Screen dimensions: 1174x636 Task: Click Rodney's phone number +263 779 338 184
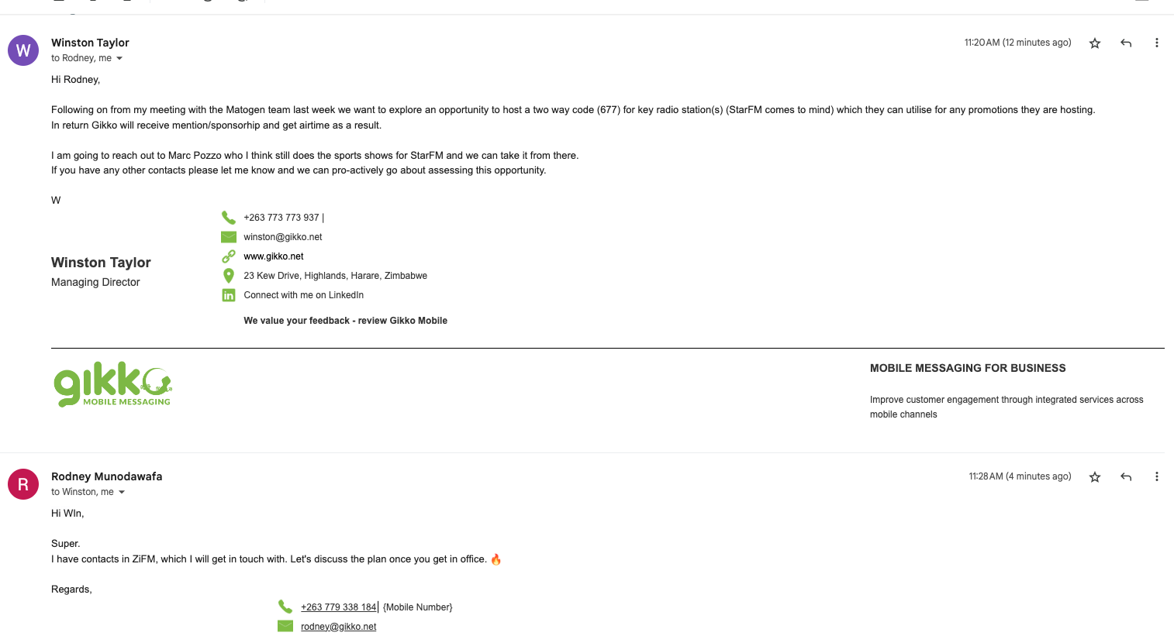coord(338,607)
